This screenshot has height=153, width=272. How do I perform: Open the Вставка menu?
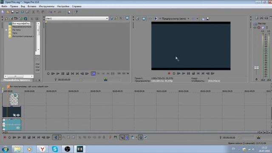coord(32,6)
